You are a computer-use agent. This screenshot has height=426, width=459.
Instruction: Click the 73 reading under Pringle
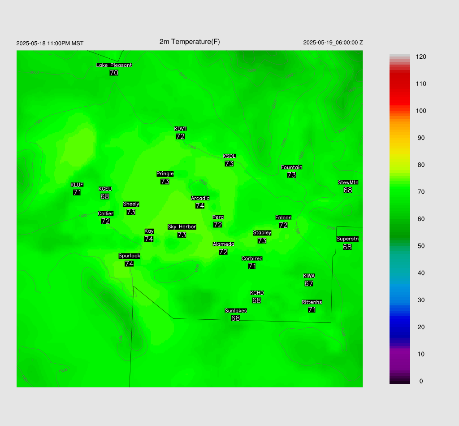point(165,182)
